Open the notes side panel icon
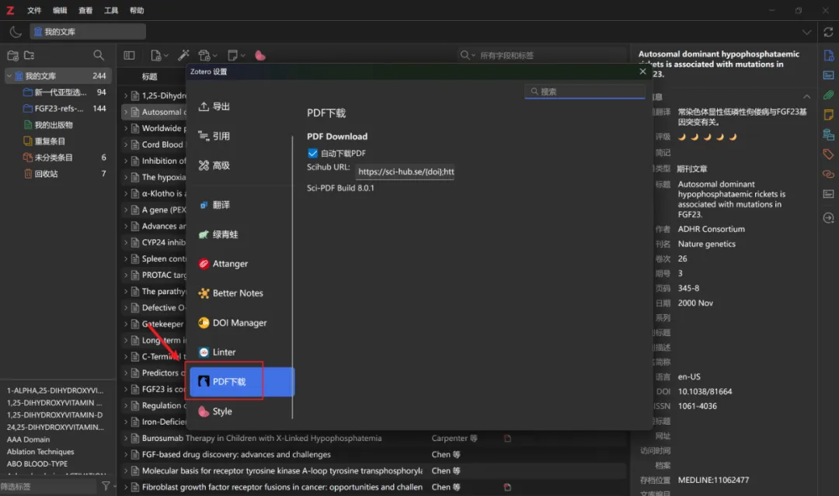 click(828, 114)
